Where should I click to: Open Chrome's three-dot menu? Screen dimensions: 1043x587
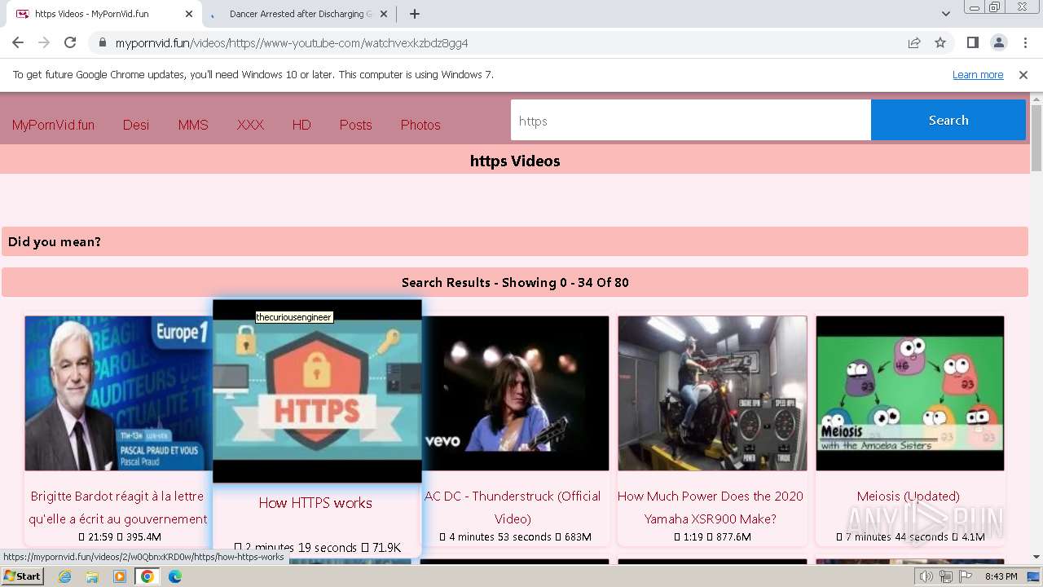[1024, 42]
